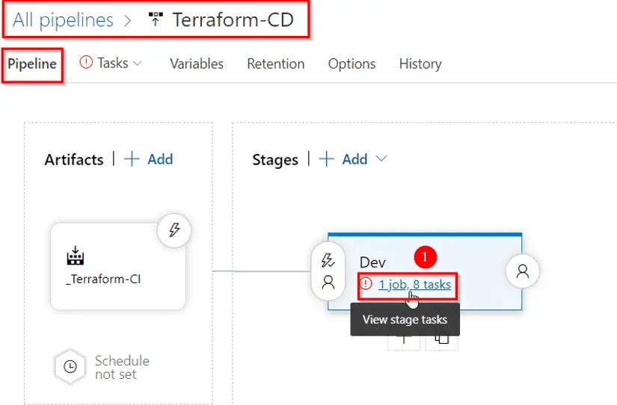The height and width of the screenshot is (405, 617).
Task: View the History tab
Action: 420,64
